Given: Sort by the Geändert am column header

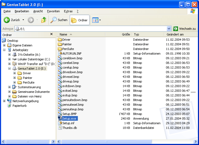Looking at the screenshot, I should [x=180, y=34].
